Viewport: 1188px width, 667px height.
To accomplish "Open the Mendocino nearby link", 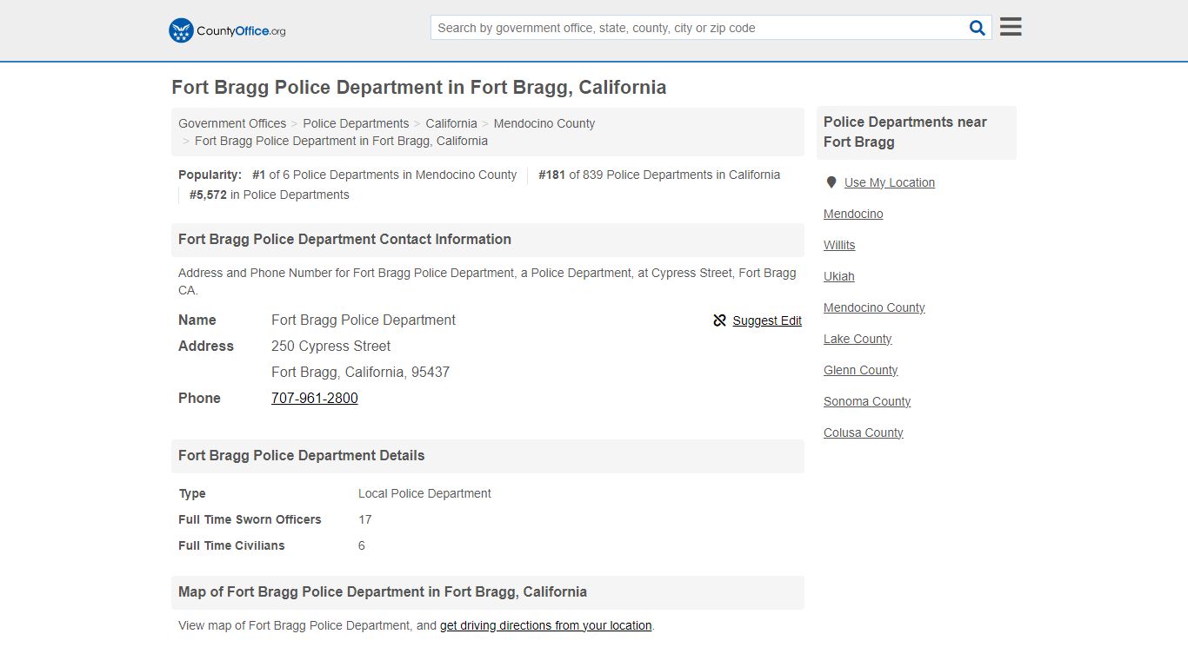I will tap(853, 214).
